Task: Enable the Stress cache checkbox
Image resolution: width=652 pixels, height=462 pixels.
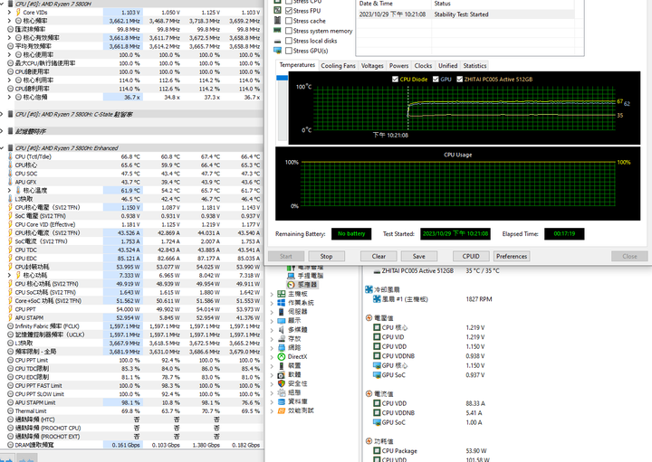Action: coord(289,21)
